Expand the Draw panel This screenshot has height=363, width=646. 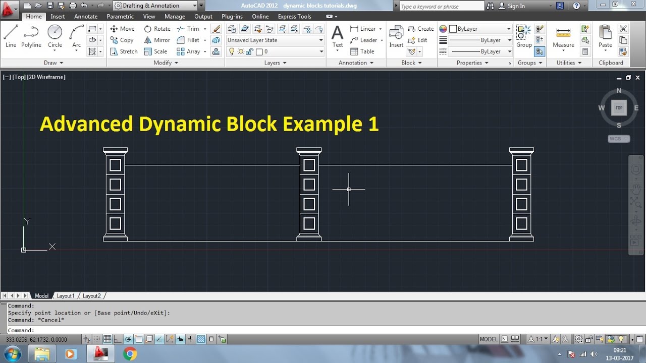(53, 63)
